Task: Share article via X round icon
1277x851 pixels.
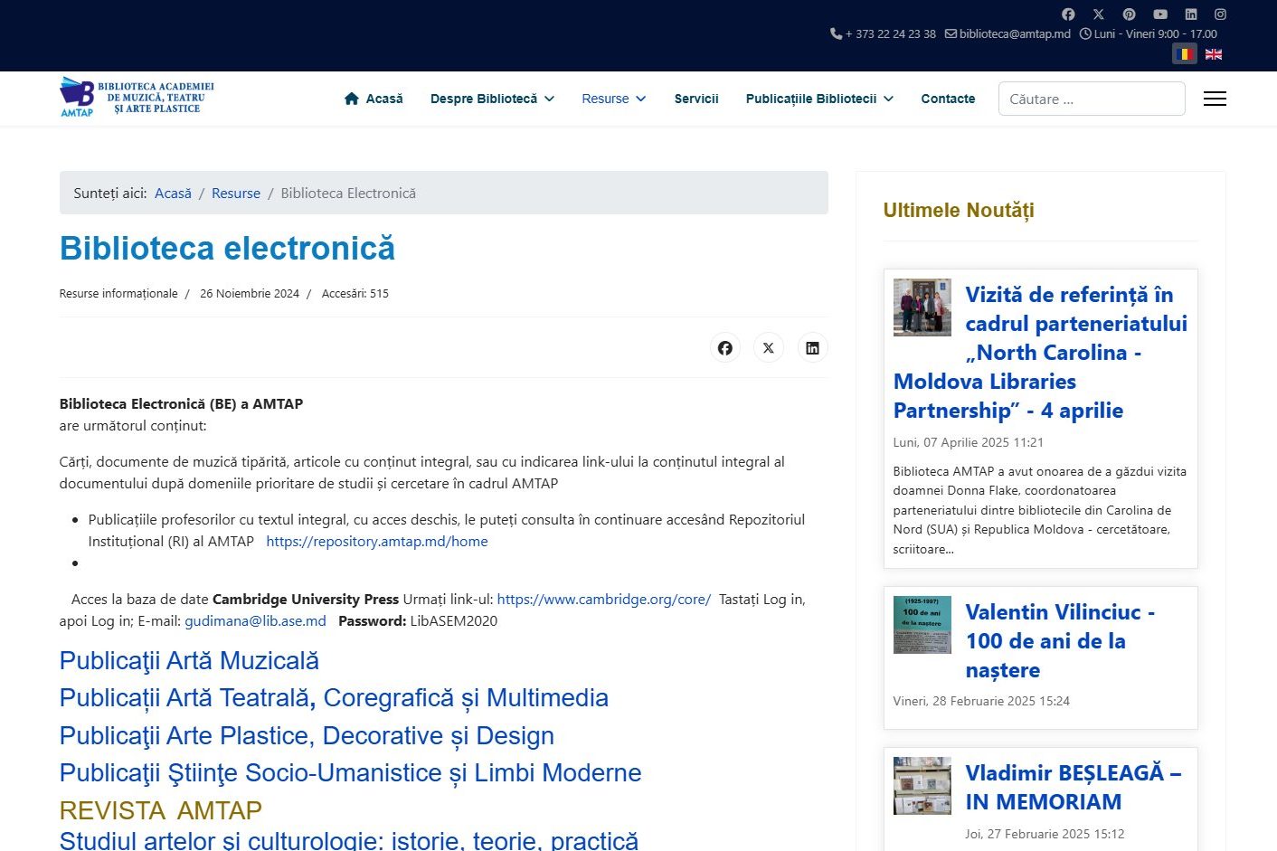Action: pos(768,348)
